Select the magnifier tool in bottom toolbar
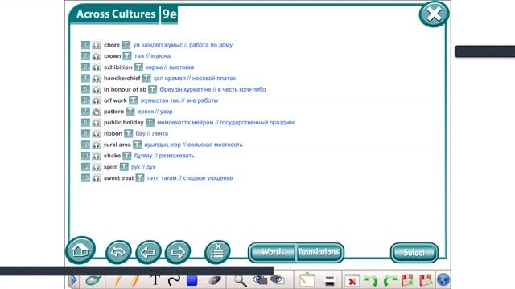 (x=240, y=280)
